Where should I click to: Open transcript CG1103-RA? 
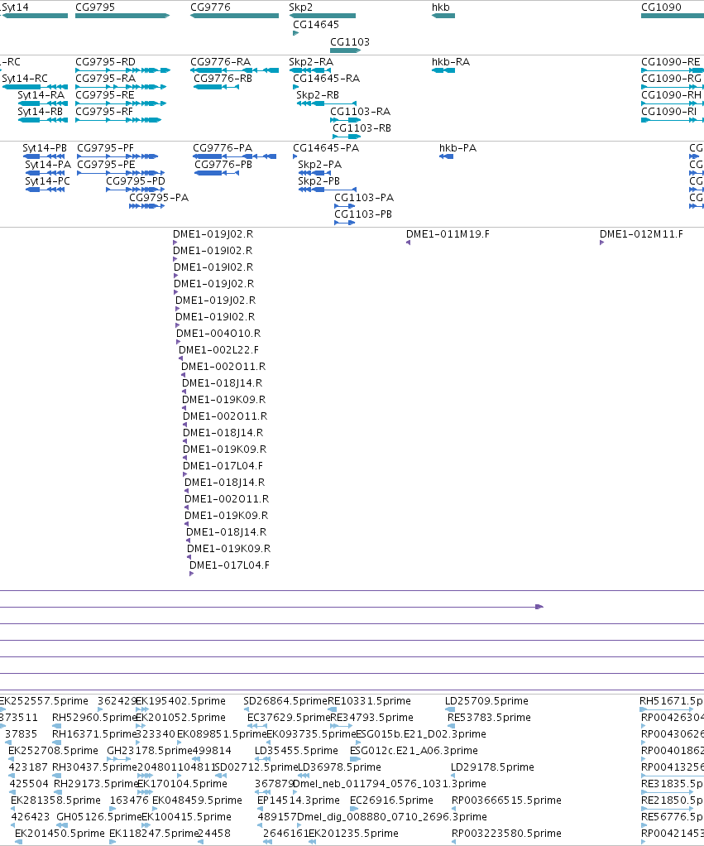360,112
